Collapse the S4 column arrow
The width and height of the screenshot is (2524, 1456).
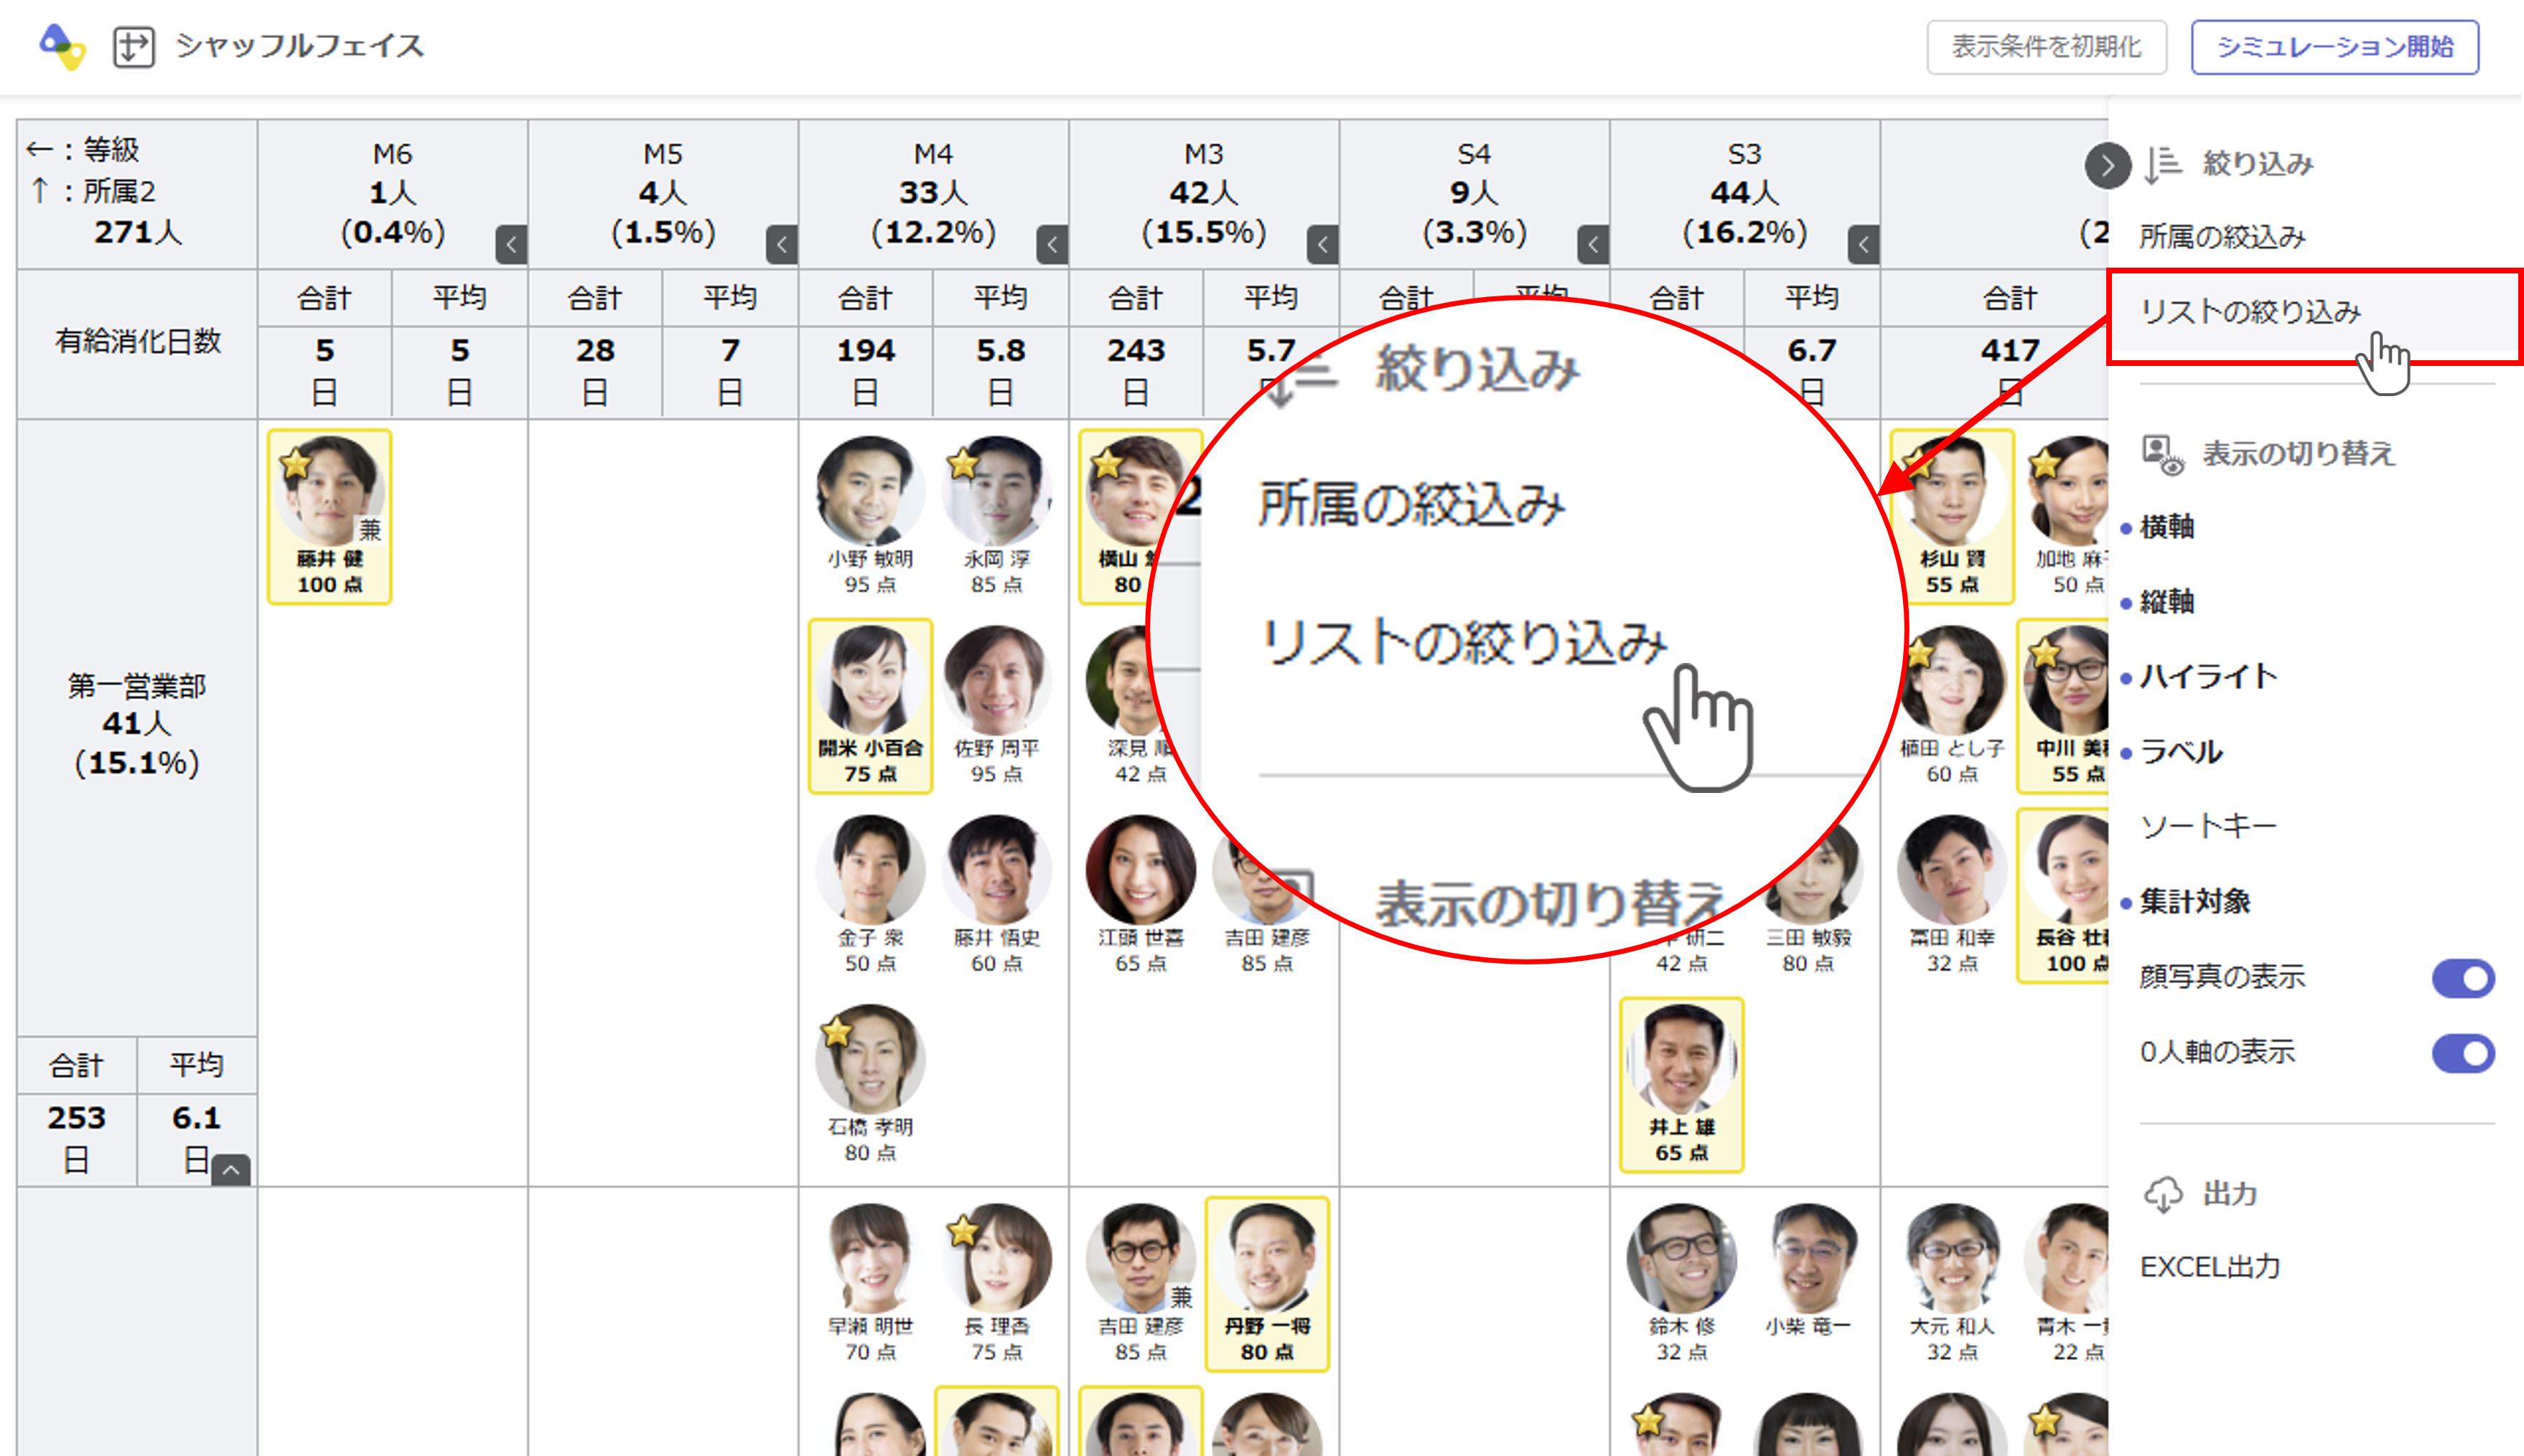(x=1593, y=244)
